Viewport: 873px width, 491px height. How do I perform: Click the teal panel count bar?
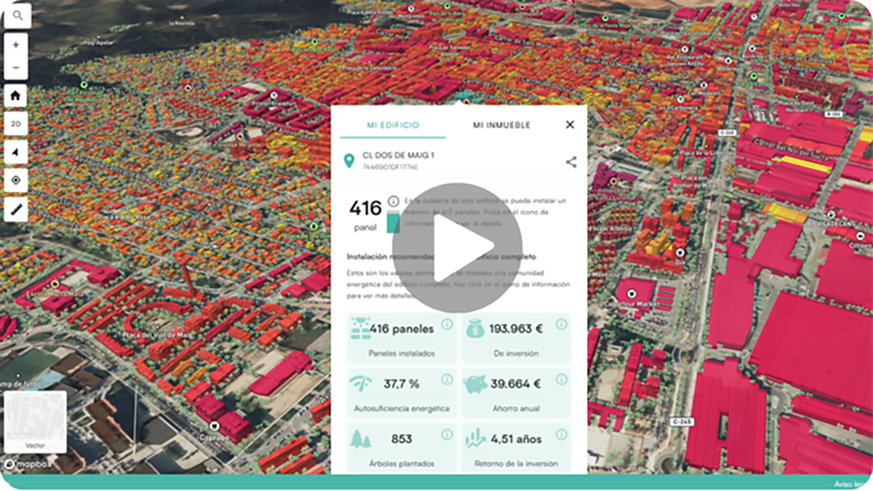point(393,222)
